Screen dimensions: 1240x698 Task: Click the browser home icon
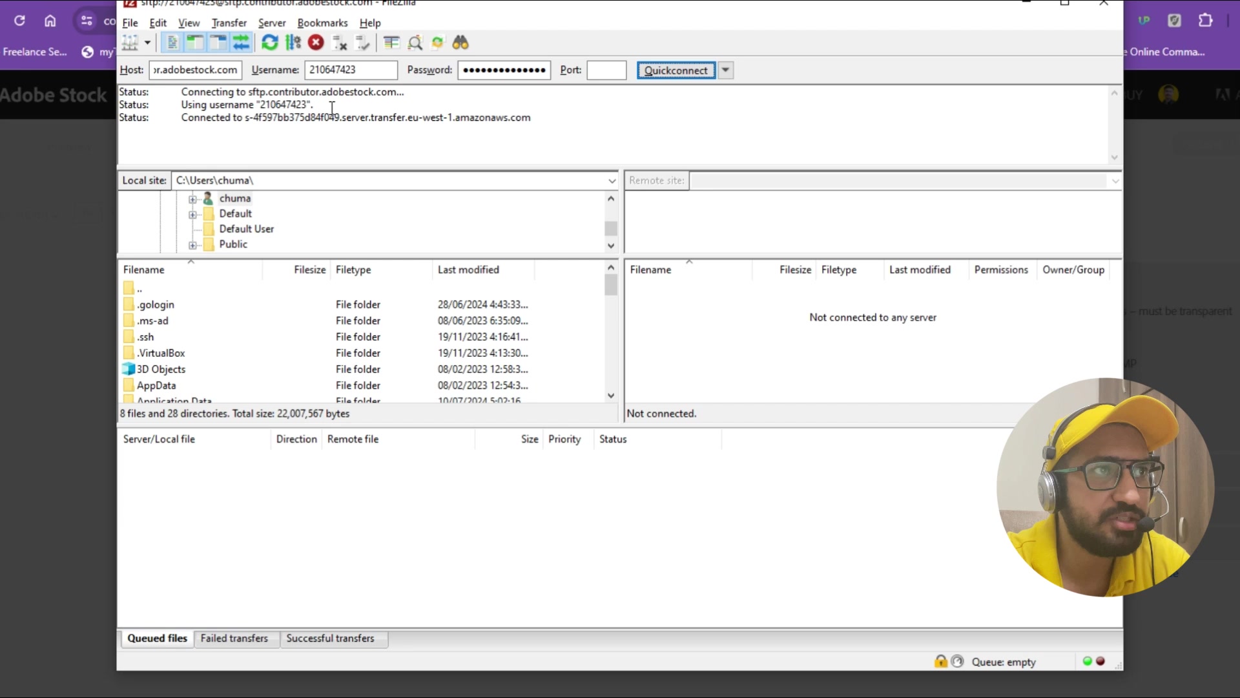point(50,21)
